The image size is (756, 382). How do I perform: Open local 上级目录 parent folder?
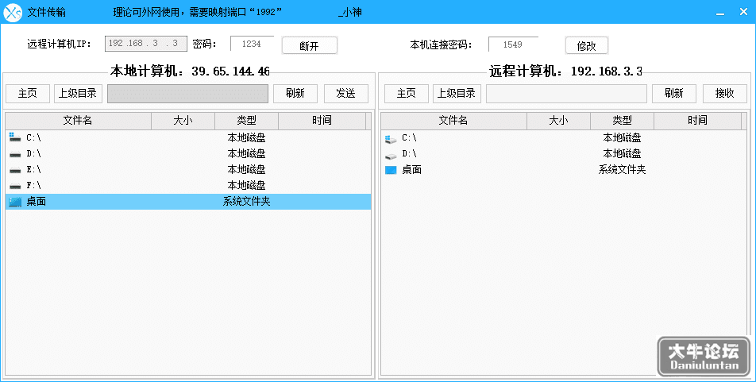(78, 94)
